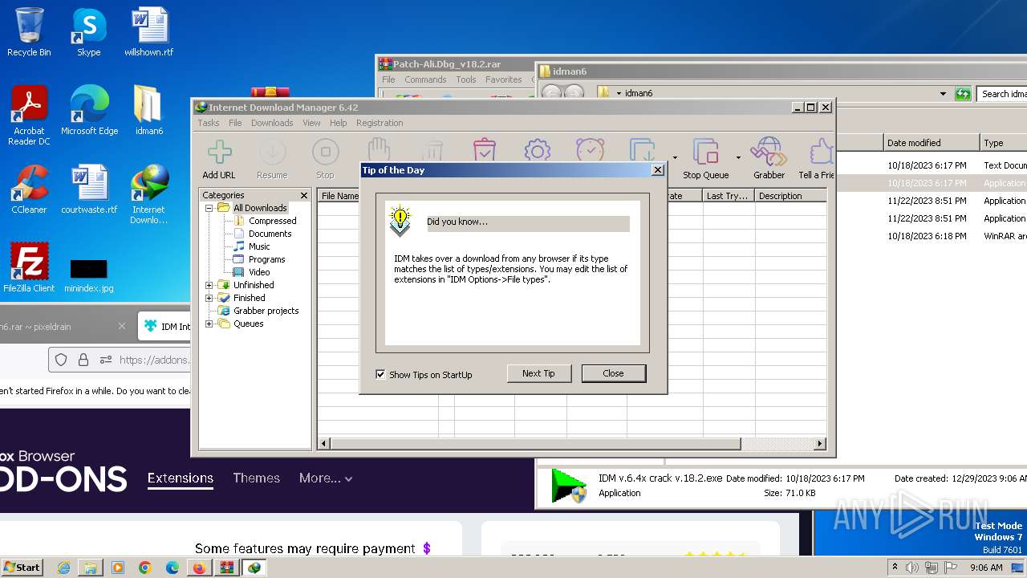
Task: Click WinRAR icon in taskbar
Action: 226,568
